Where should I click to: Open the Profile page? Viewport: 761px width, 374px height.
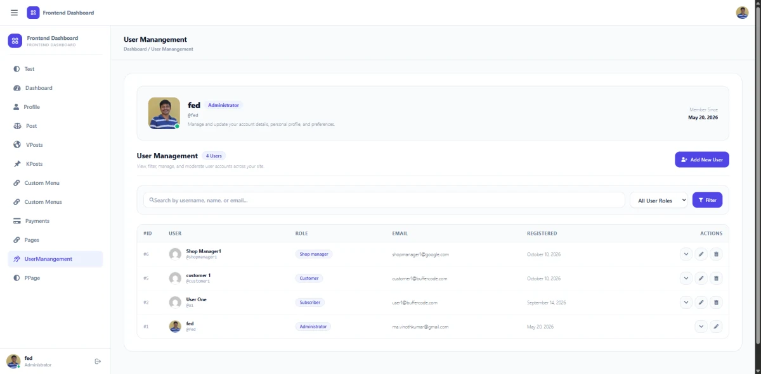55,107
